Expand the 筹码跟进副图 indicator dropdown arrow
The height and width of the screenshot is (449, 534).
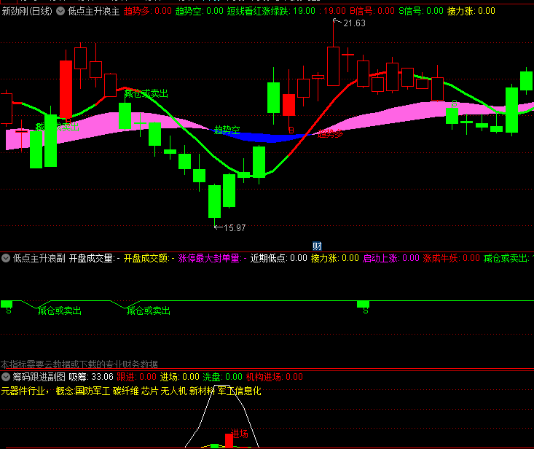[6, 377]
